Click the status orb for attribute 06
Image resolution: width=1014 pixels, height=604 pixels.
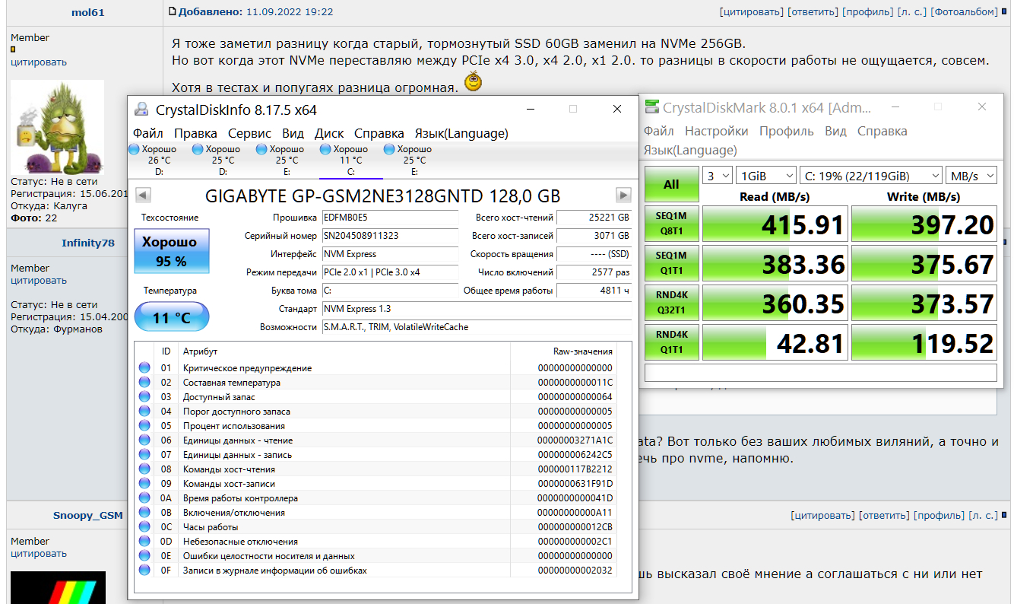pyautogui.click(x=144, y=440)
